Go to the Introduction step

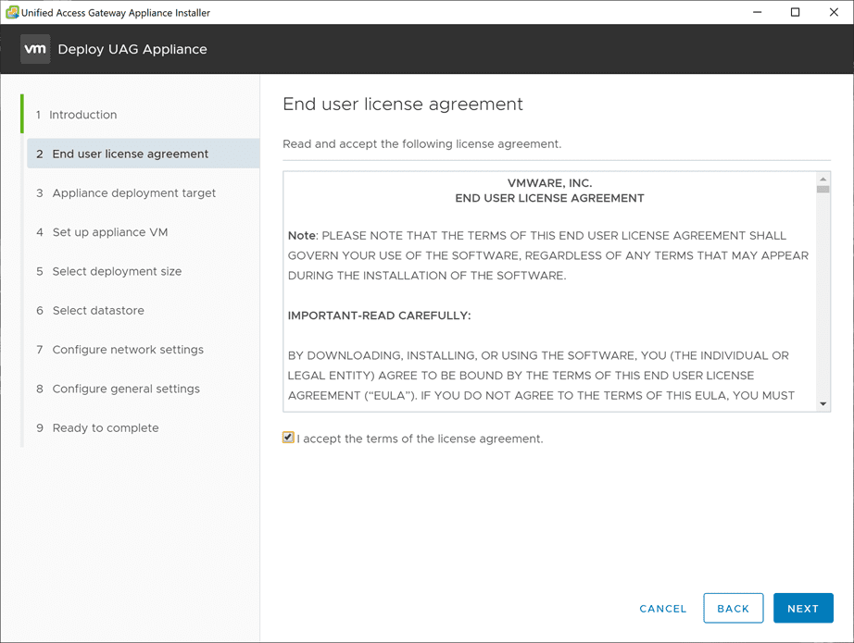click(x=83, y=115)
